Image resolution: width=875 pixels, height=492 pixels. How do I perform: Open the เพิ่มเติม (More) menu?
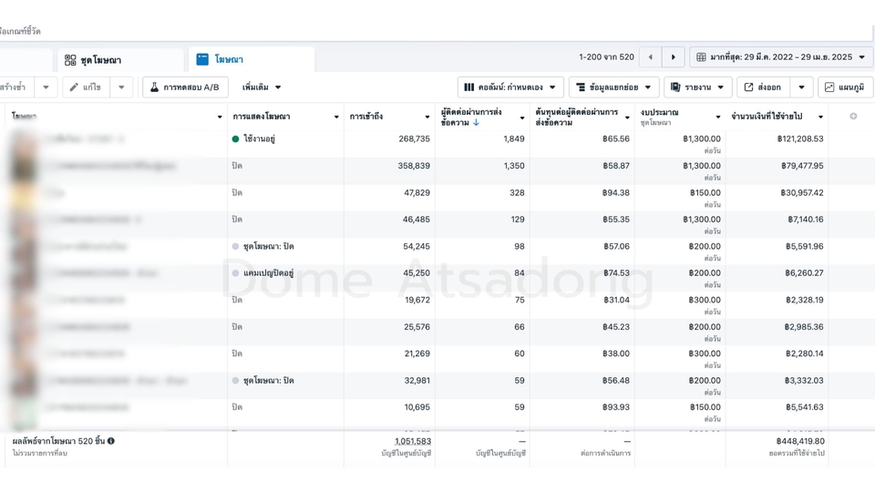[262, 87]
